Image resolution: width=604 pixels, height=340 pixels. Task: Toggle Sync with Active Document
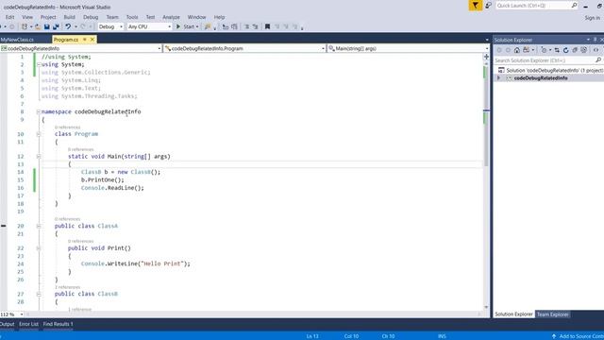[557, 50]
